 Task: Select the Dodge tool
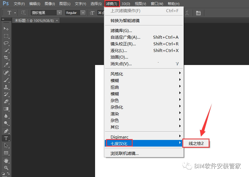pyautogui.click(x=6, y=123)
